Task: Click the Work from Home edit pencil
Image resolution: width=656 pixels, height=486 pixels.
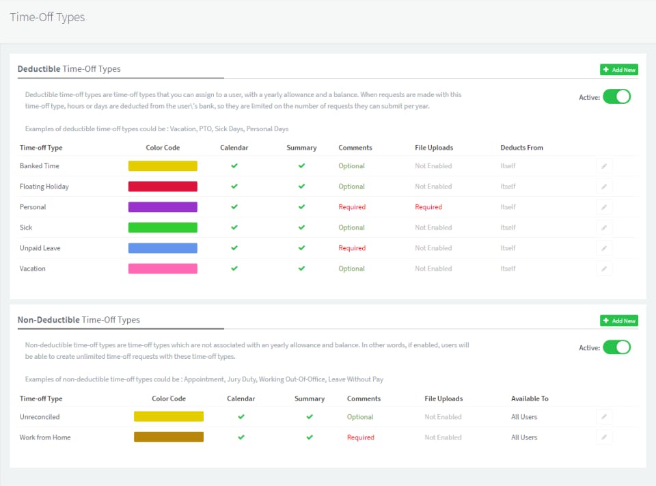Action: coord(604,437)
